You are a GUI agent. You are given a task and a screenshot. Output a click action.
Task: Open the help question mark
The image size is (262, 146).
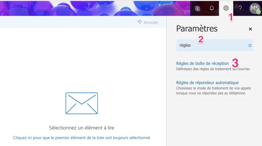click(x=240, y=8)
